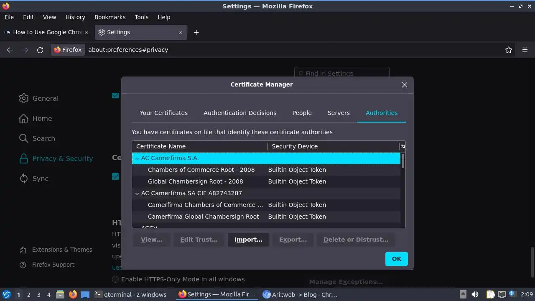Click Manage Exceptions... button
The height and width of the screenshot is (301, 535).
point(346,282)
